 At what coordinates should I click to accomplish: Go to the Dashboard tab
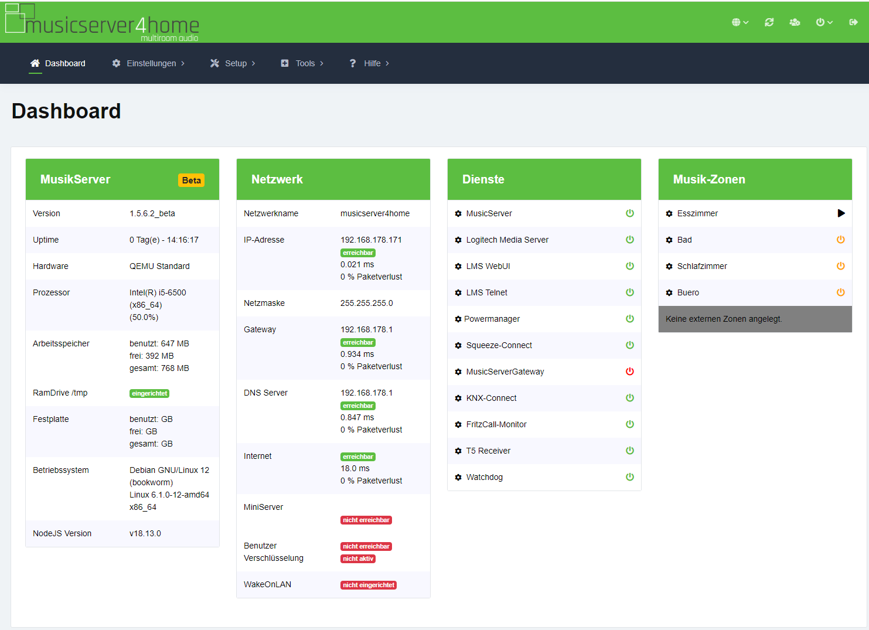click(58, 63)
